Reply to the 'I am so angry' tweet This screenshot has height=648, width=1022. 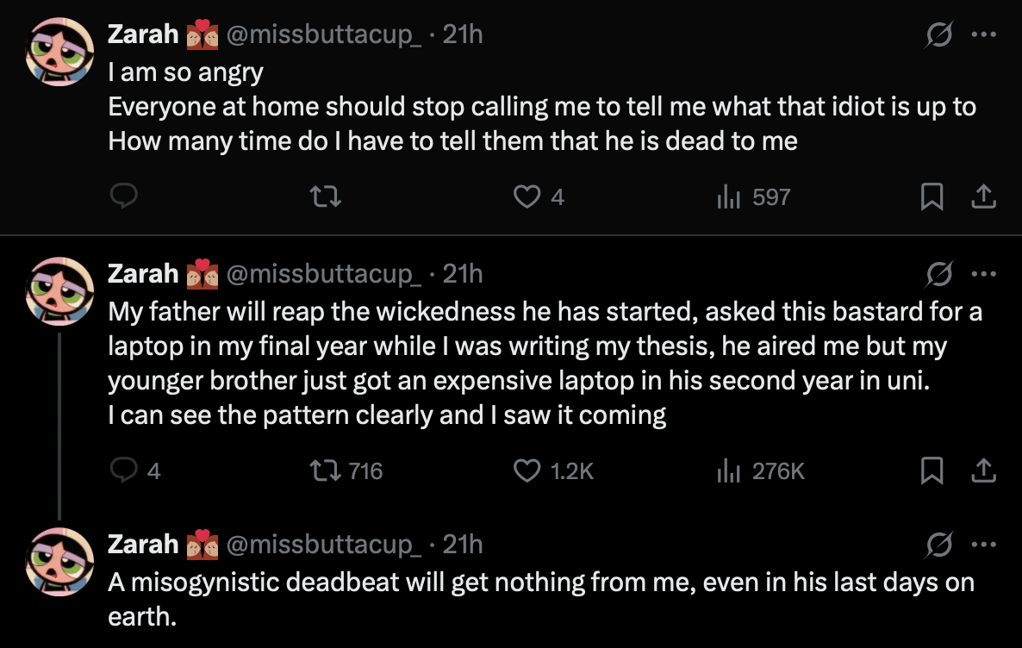click(125, 197)
